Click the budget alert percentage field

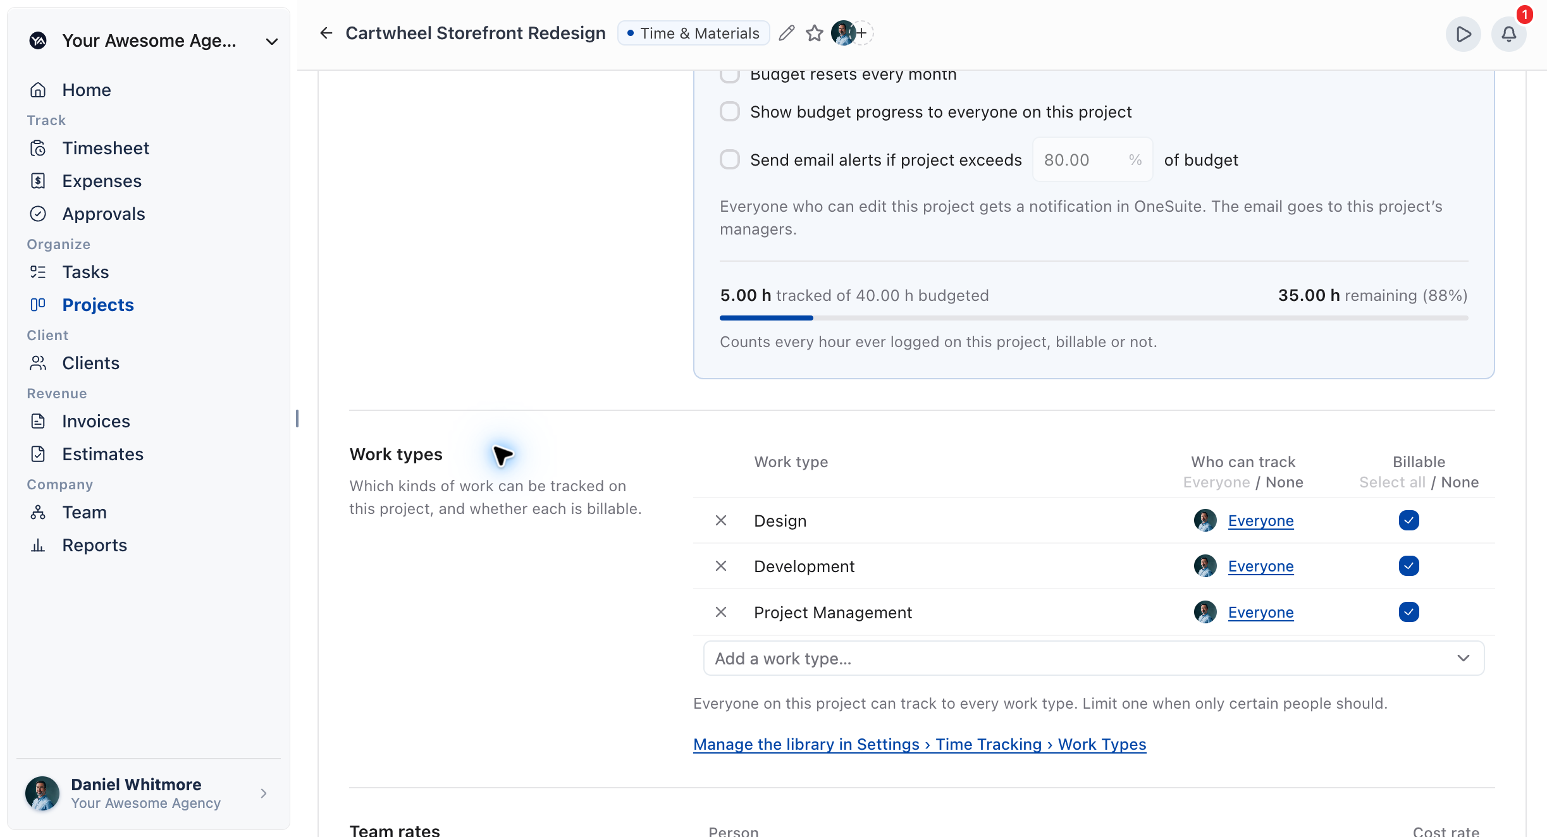(x=1092, y=159)
